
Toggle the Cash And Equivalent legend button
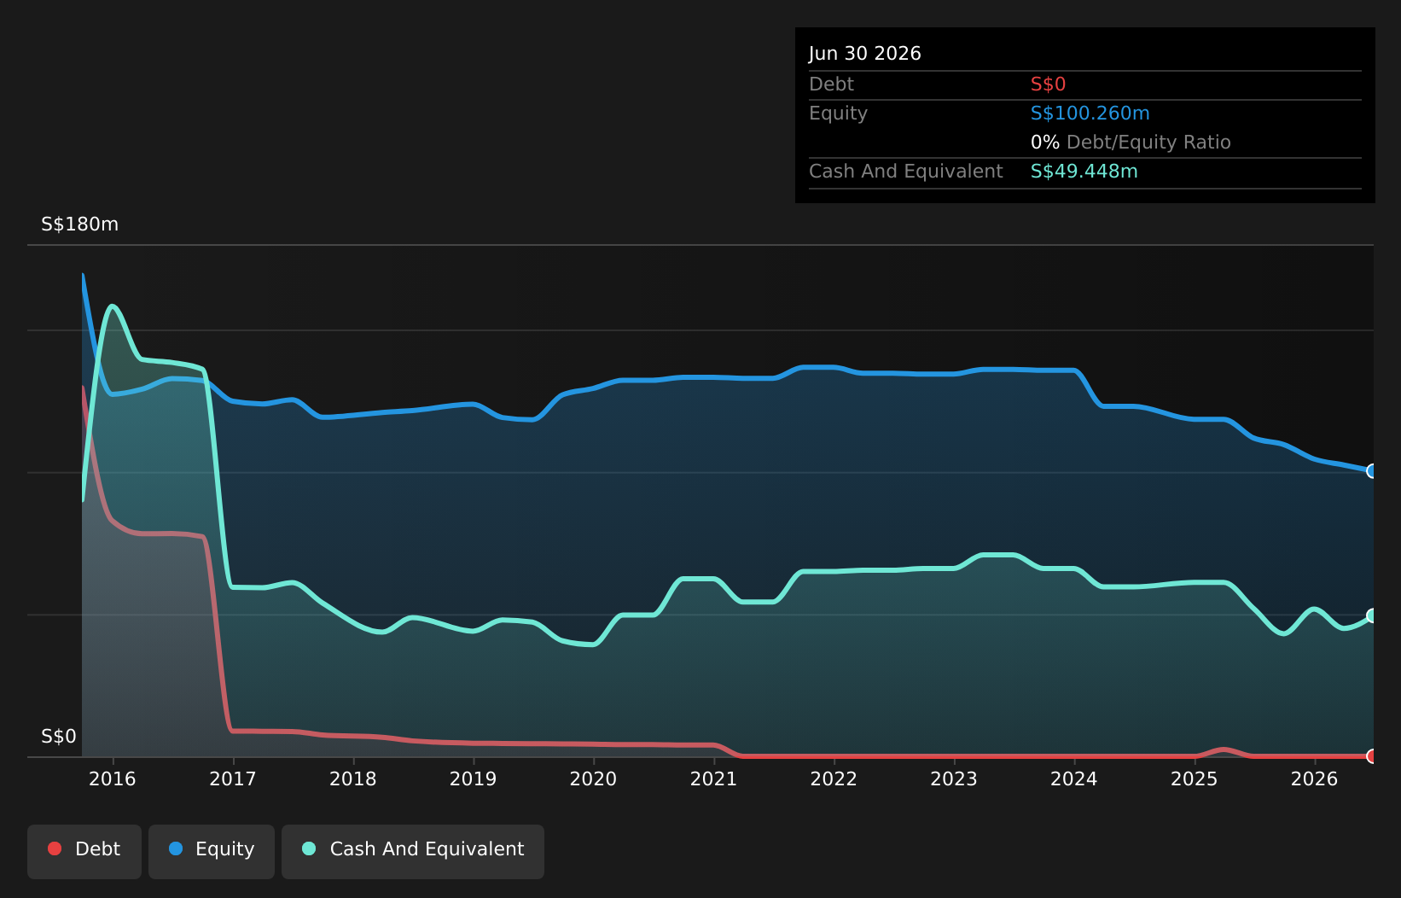[x=413, y=851]
